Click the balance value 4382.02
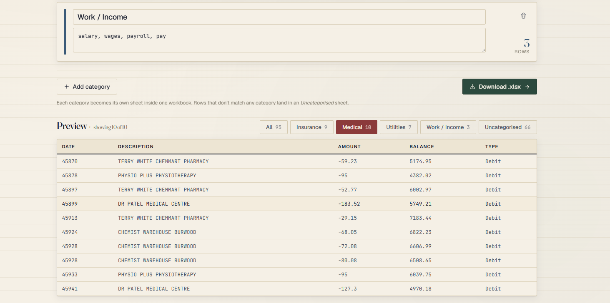This screenshot has width=610, height=303. pos(421,176)
